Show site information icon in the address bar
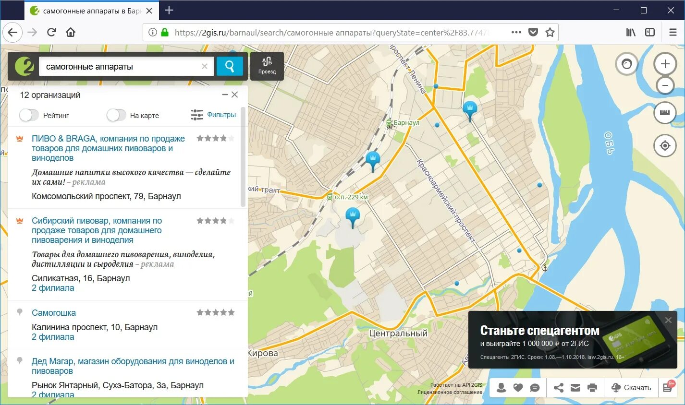Screen dimensions: 685x405 [152, 32]
